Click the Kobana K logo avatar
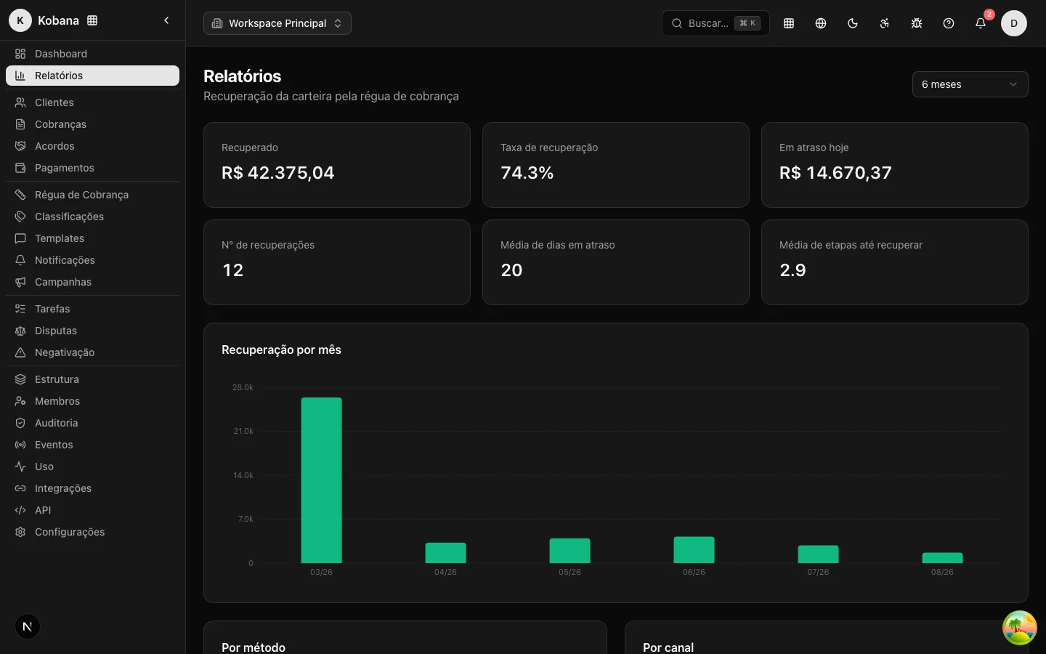The height and width of the screenshot is (654, 1046). click(x=20, y=20)
